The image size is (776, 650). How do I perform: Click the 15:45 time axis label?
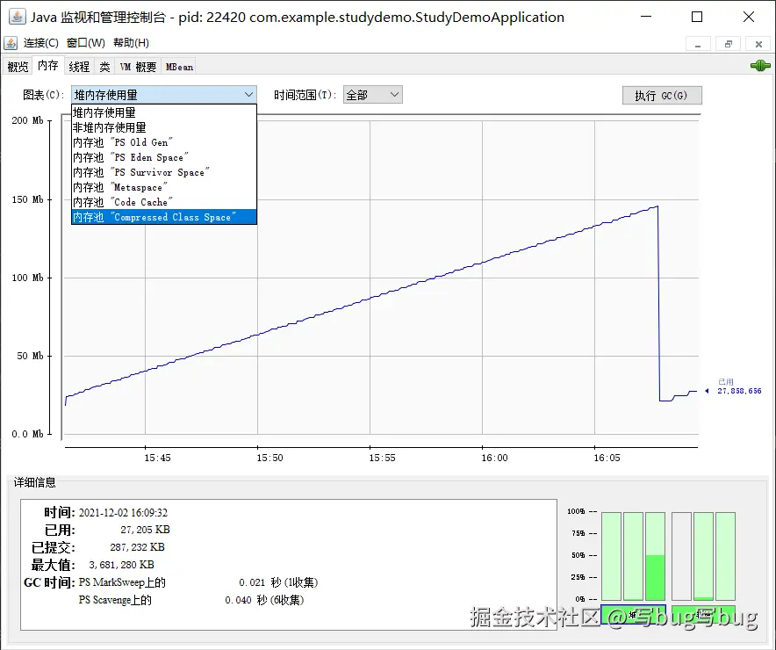point(157,458)
